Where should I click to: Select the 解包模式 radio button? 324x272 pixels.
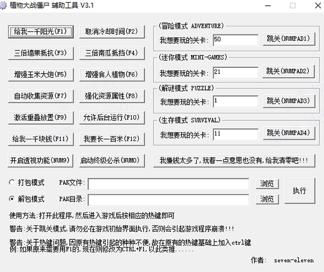coord(12,199)
